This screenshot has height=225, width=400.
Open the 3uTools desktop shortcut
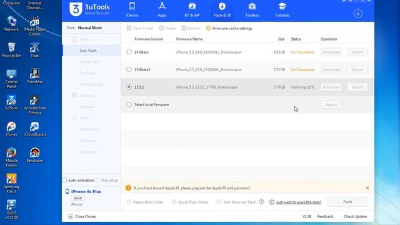11,102
